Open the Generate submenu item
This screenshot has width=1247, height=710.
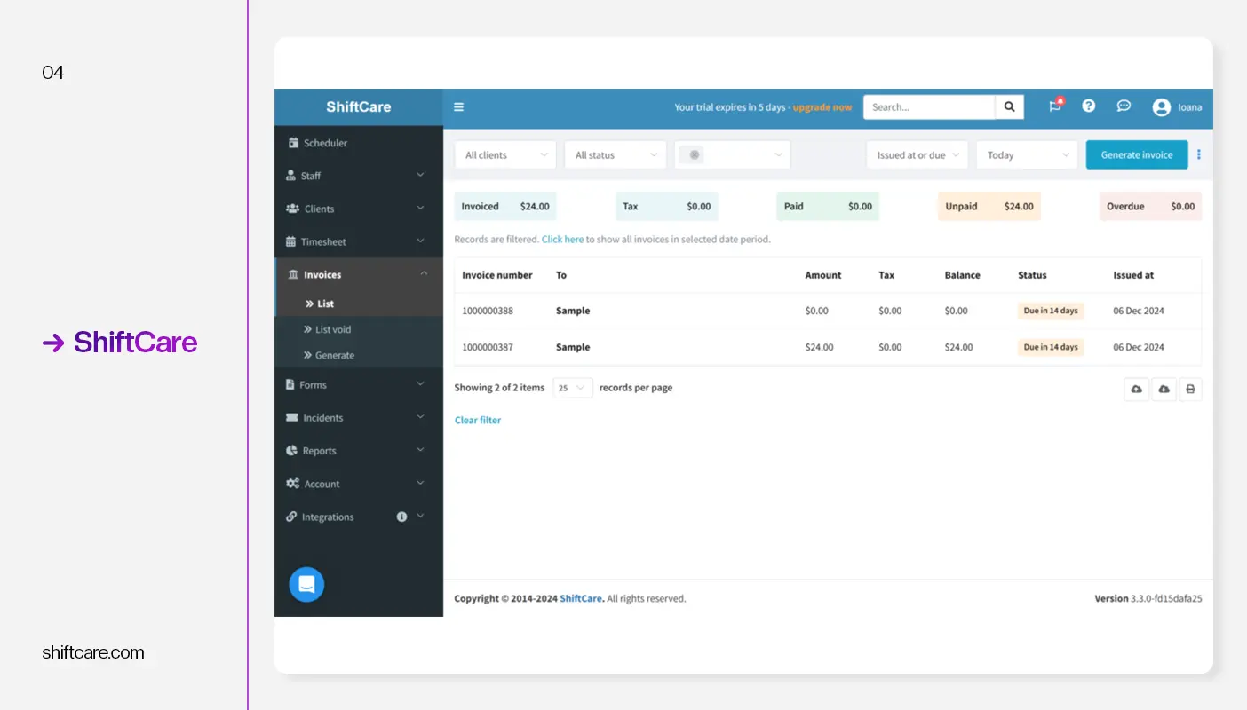pyautogui.click(x=359, y=355)
